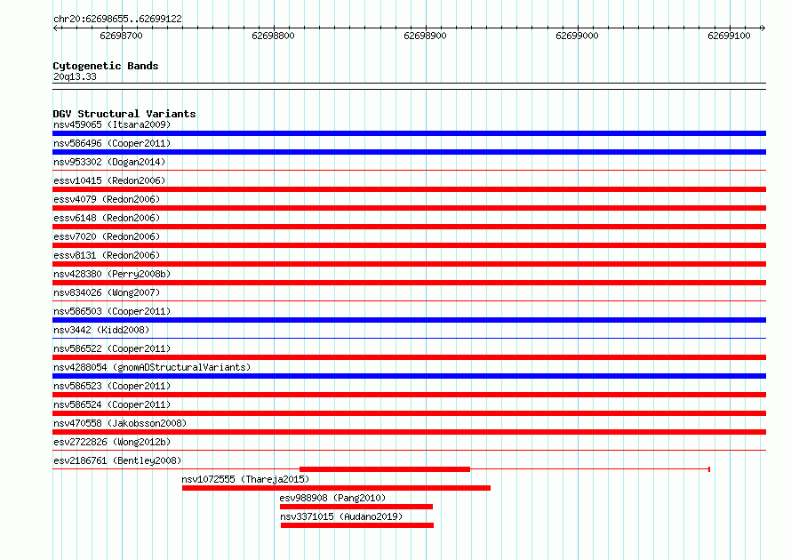The image size is (791, 560).
Task: Click the nsv3442 (Kidd2008) label
Action: pyautogui.click(x=101, y=330)
